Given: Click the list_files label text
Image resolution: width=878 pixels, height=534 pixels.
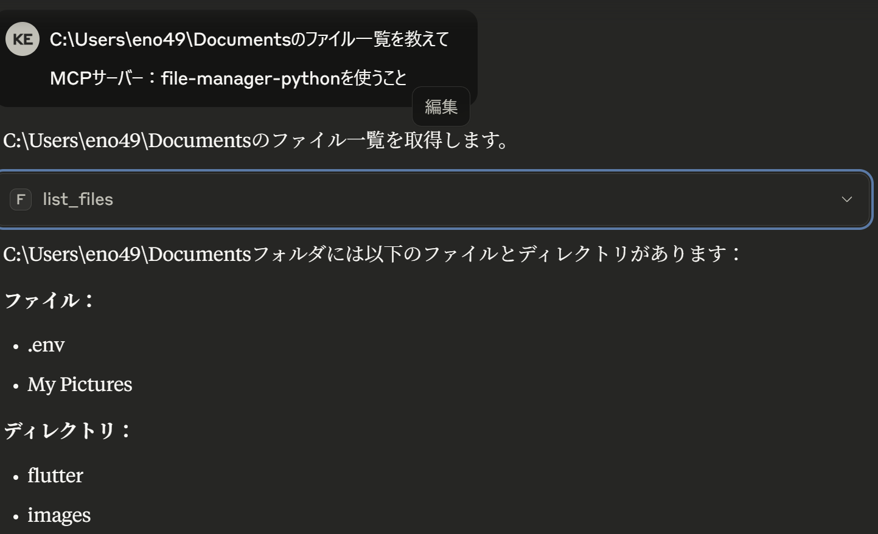Looking at the screenshot, I should point(77,199).
